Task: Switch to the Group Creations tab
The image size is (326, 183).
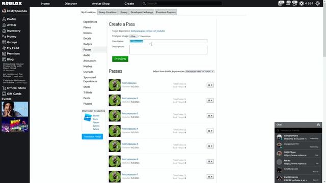Action: [x=107, y=12]
